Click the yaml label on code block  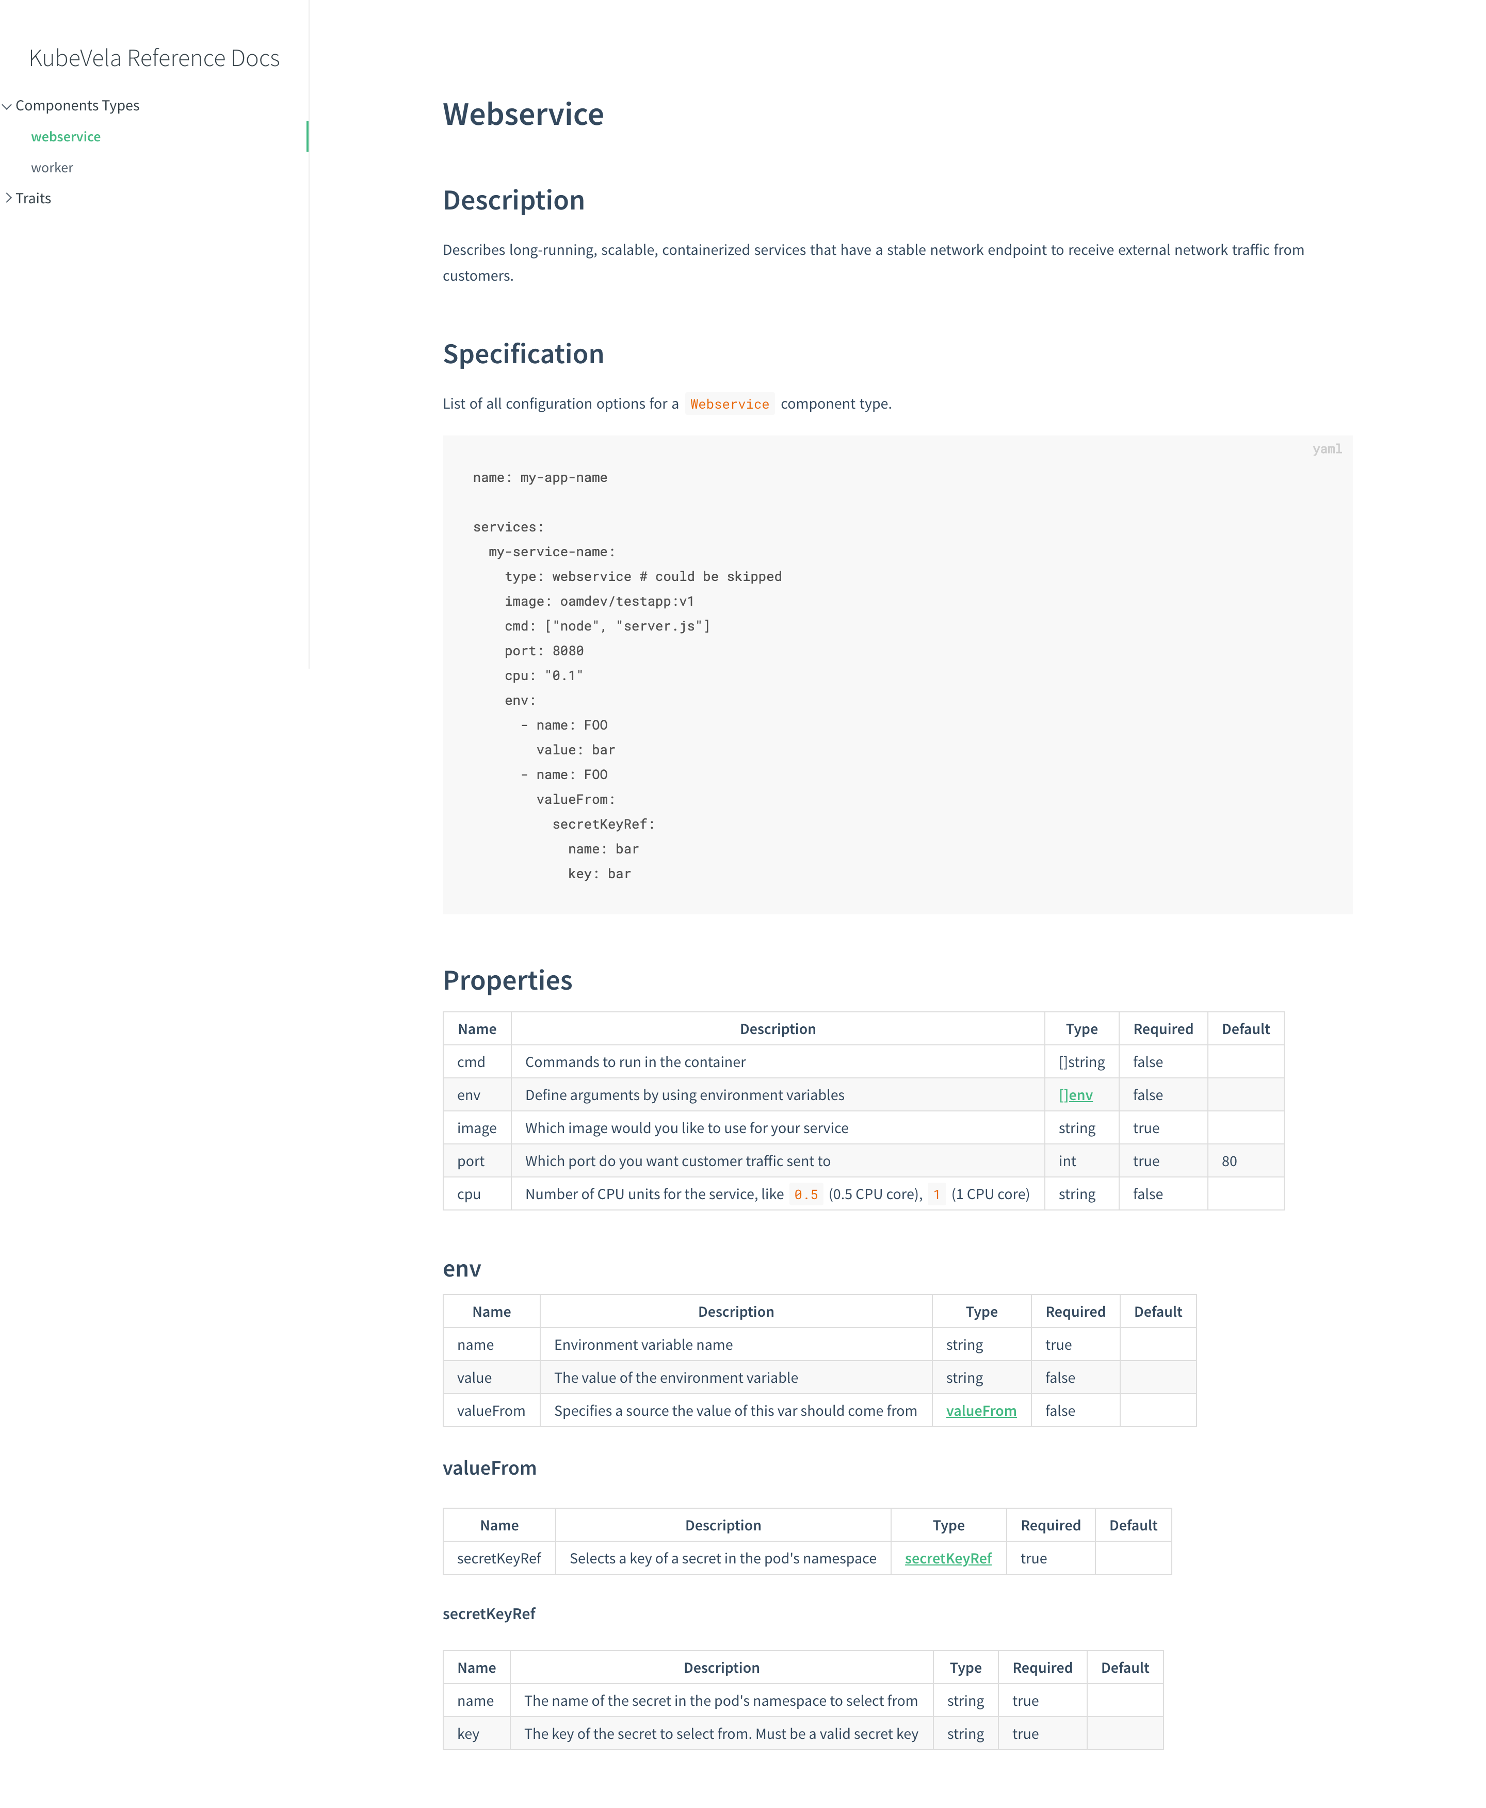coord(1327,449)
